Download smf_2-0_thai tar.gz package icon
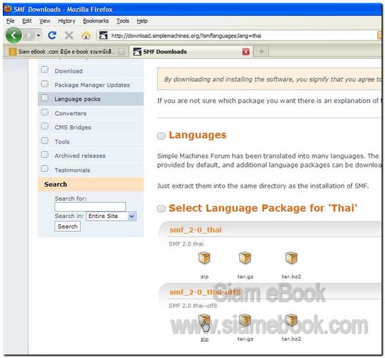Screen dimensions: 385x358 click(245, 258)
